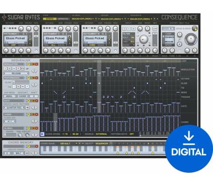Clear the Performance row with red X
Image resolution: width=213 pixels, height=186 pixels.
pos(36,78)
